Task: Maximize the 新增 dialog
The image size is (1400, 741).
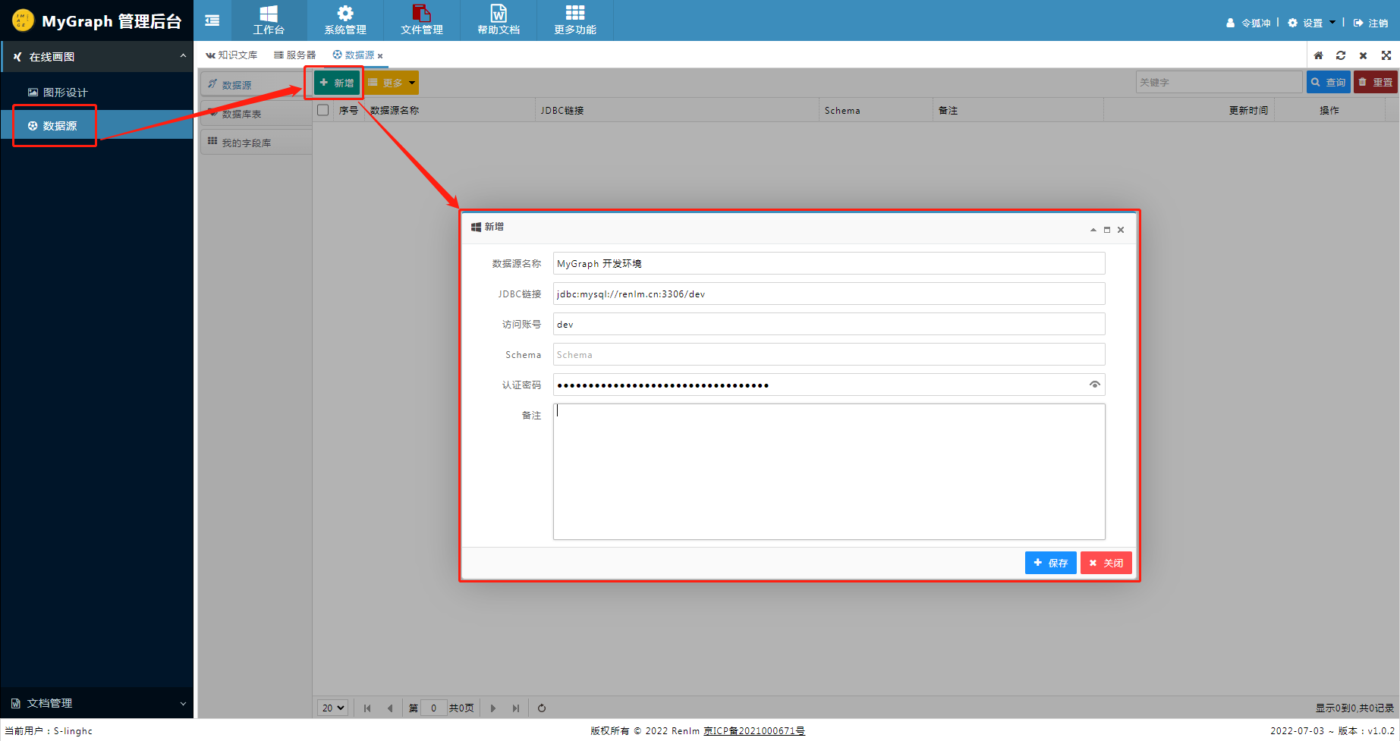Action: [x=1107, y=230]
